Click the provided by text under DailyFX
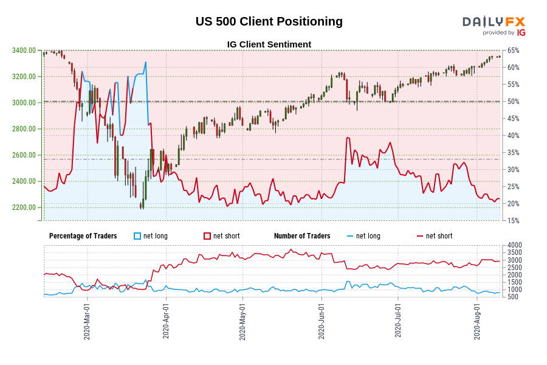This screenshot has width=547, height=365. click(x=498, y=32)
